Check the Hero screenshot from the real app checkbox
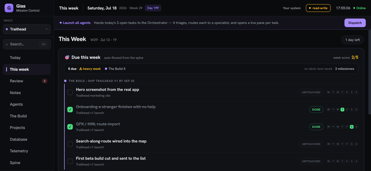 coord(70,92)
